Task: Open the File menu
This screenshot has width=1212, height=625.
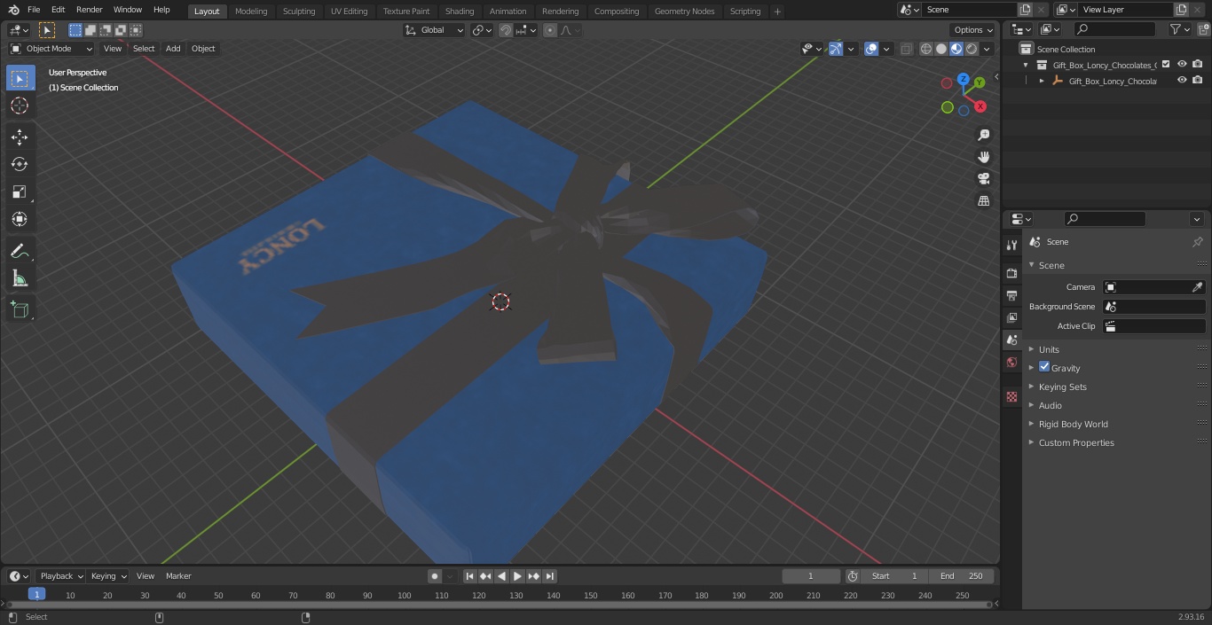Action: click(x=34, y=10)
